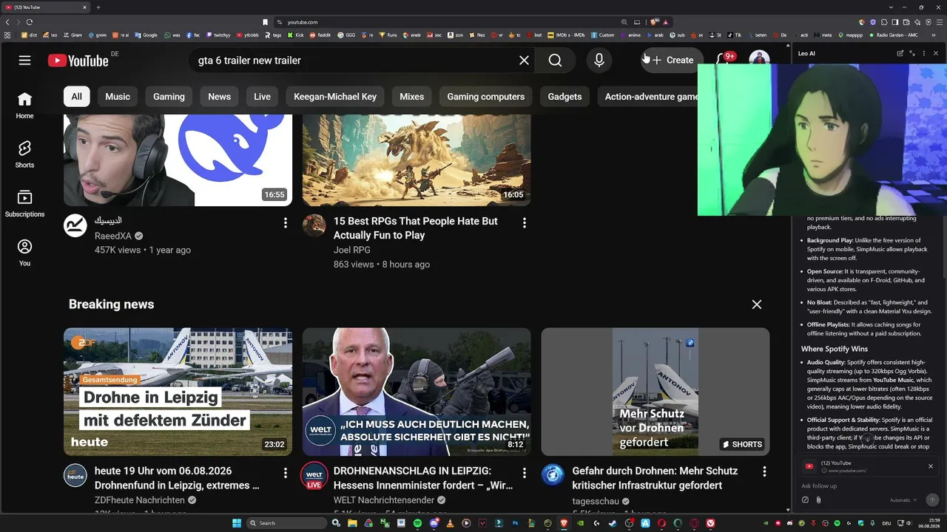
Task: Run the search with the magnifier button
Action: 556,61
